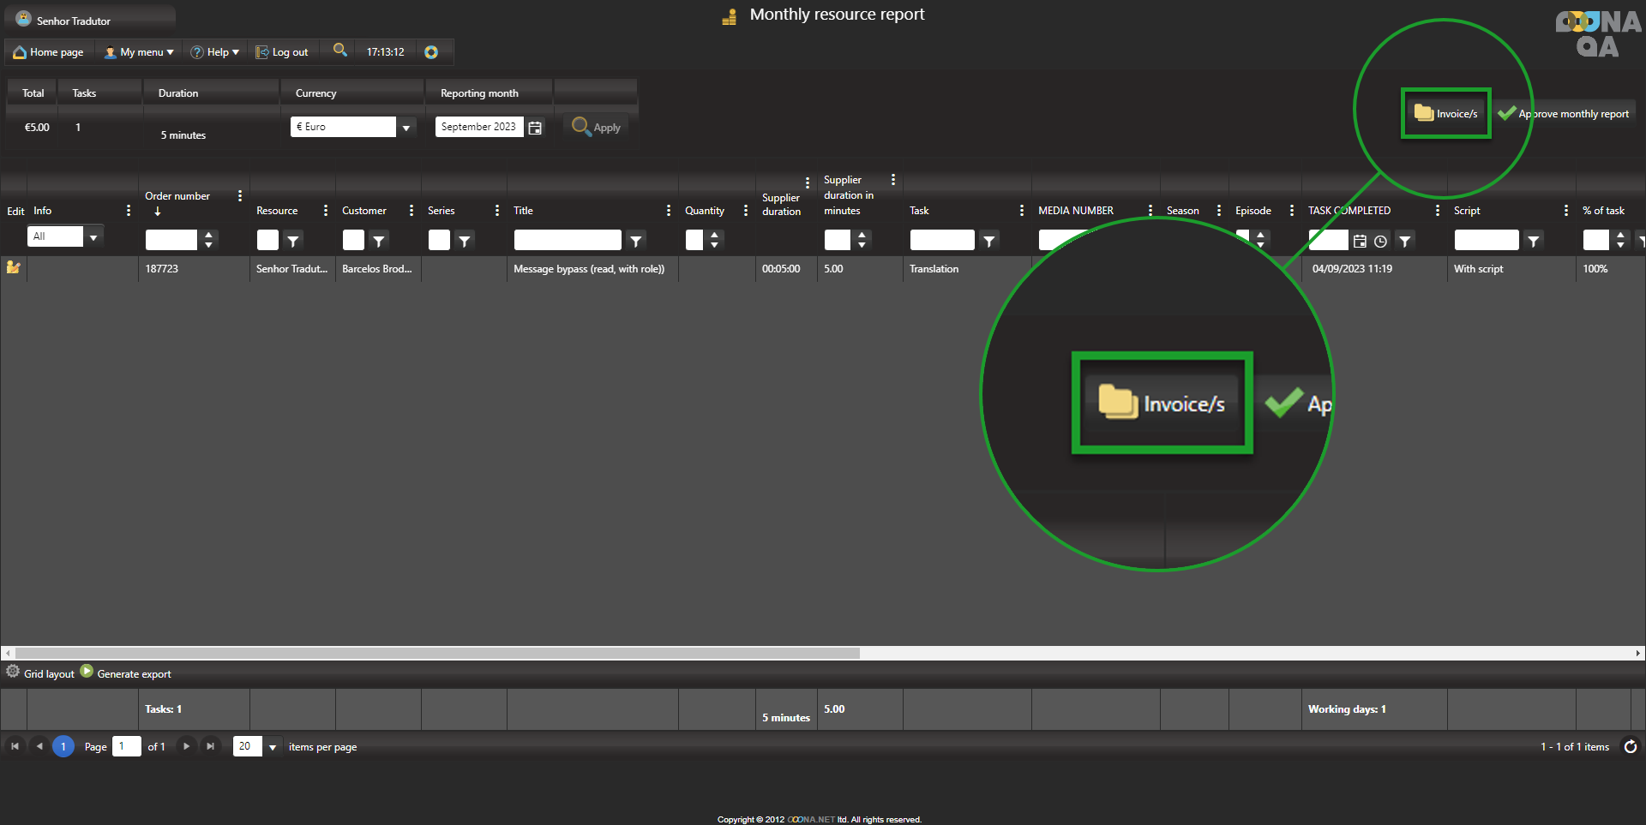Open the Reporting month calendar picker
1646x825 pixels.
[535, 128]
